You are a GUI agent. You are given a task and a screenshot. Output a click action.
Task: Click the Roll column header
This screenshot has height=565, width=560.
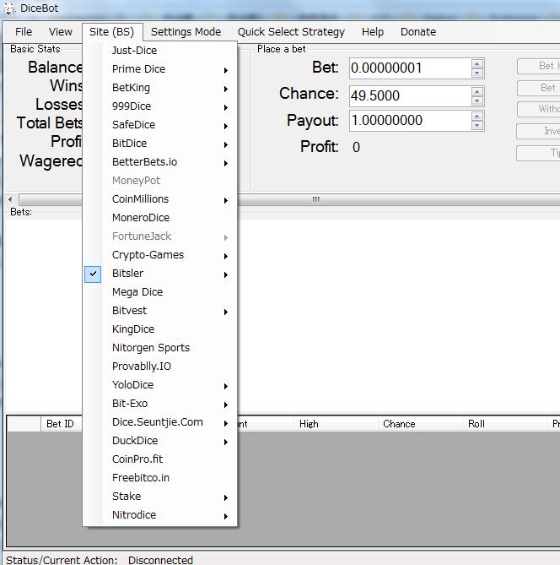477,424
